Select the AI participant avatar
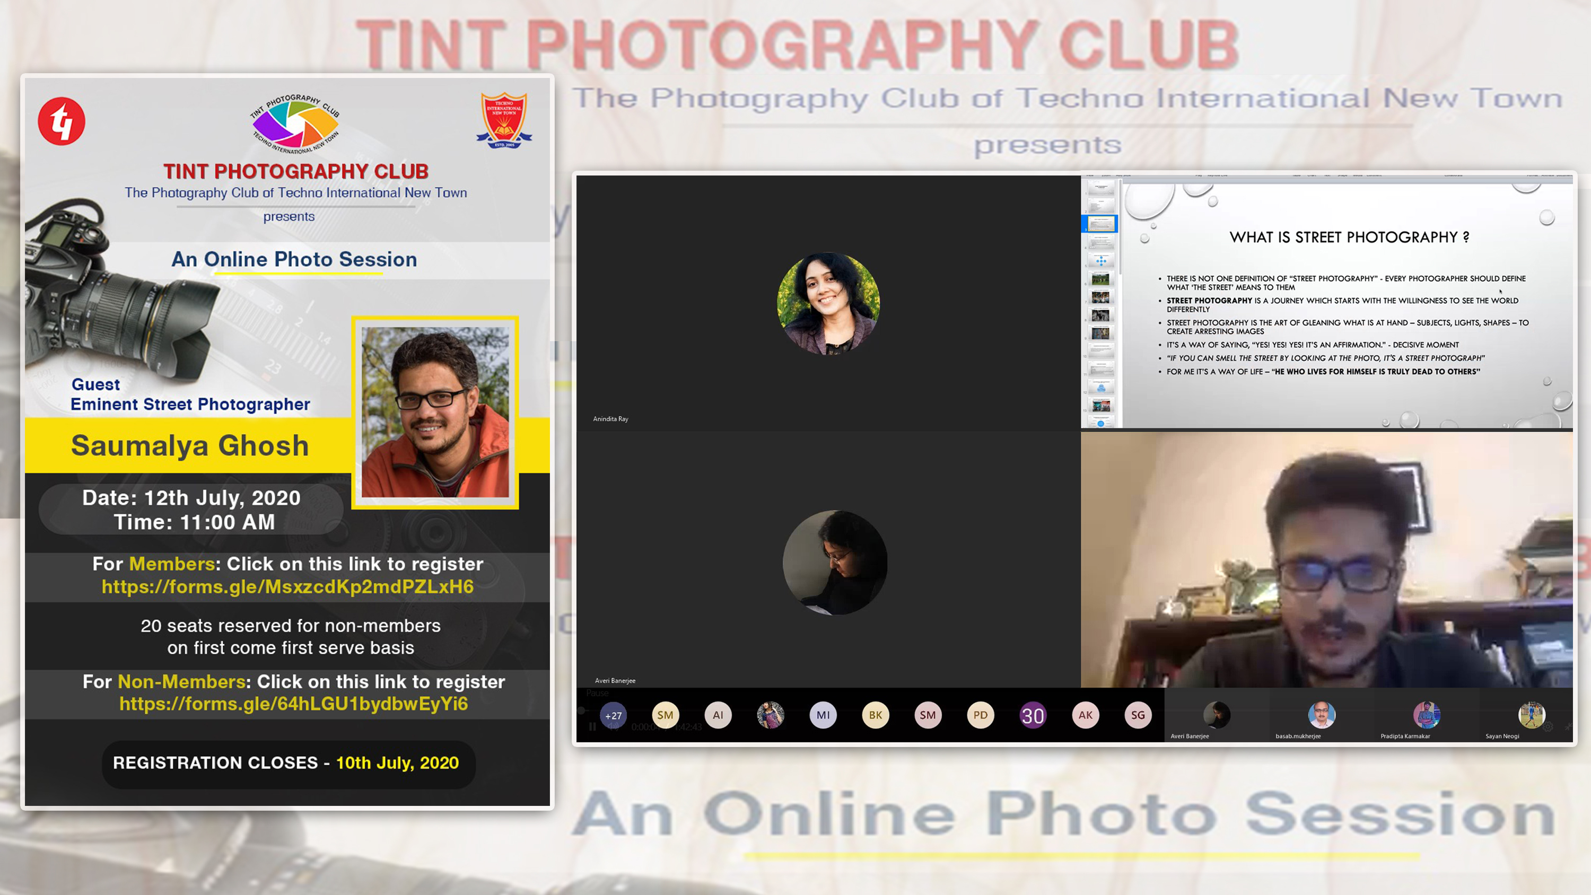1591x895 pixels. tap(718, 715)
